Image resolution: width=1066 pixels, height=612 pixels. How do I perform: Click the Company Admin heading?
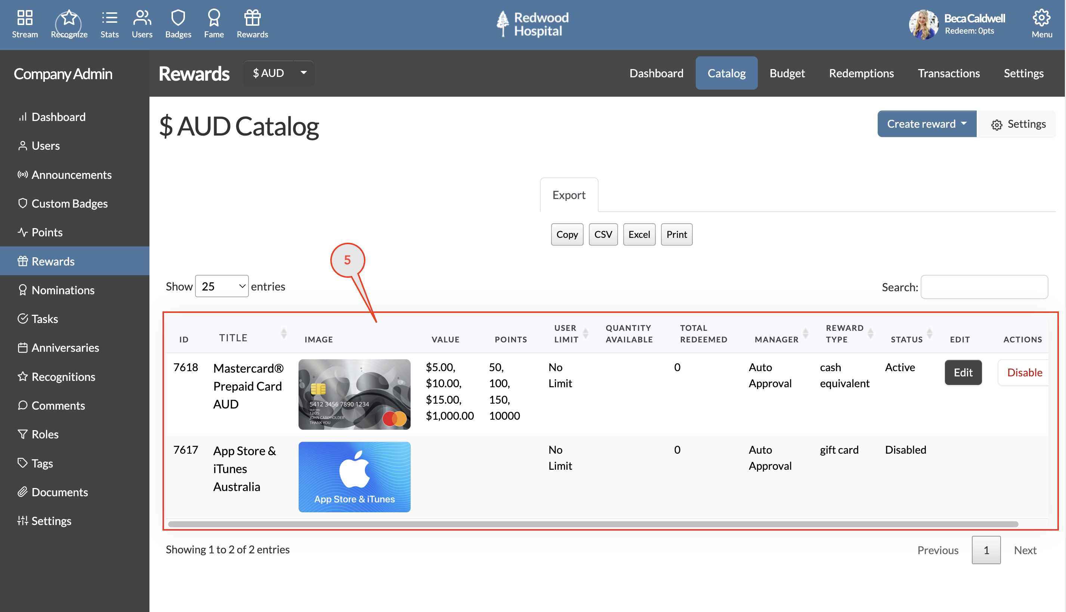click(63, 74)
